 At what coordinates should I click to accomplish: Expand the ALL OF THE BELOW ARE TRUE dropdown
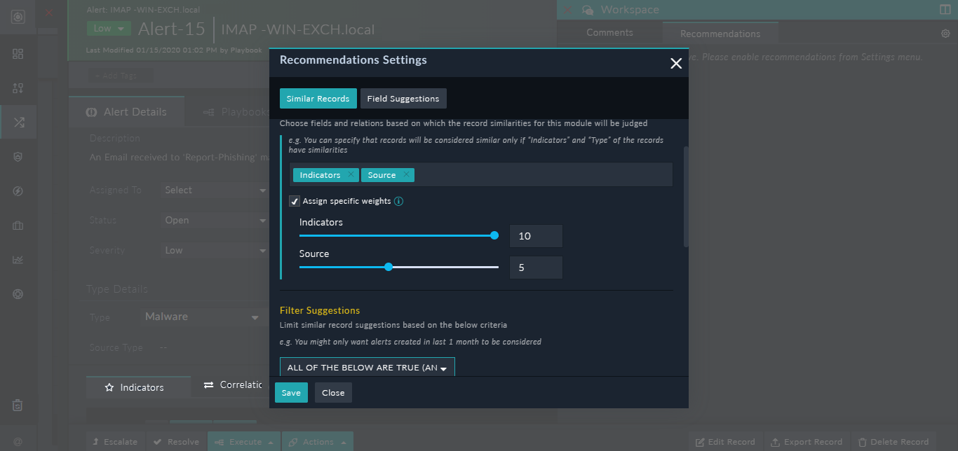367,368
